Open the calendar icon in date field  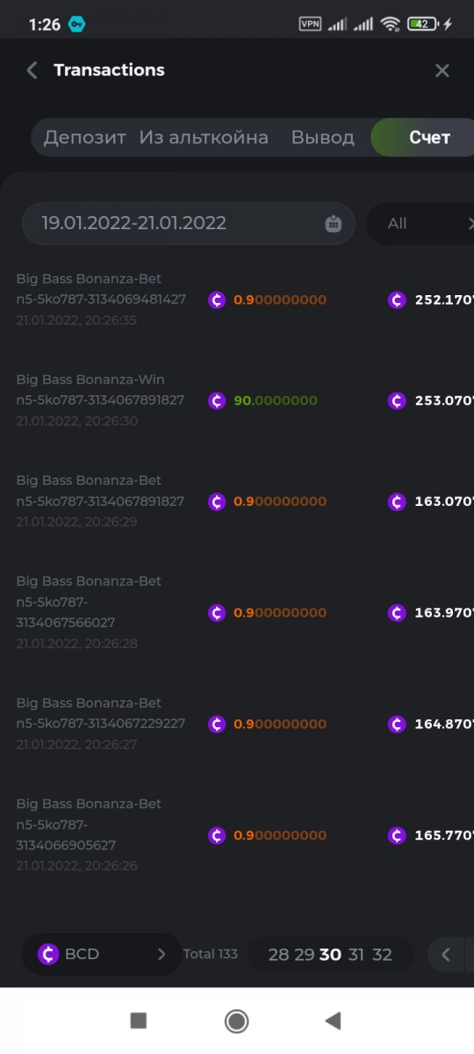[x=334, y=224]
